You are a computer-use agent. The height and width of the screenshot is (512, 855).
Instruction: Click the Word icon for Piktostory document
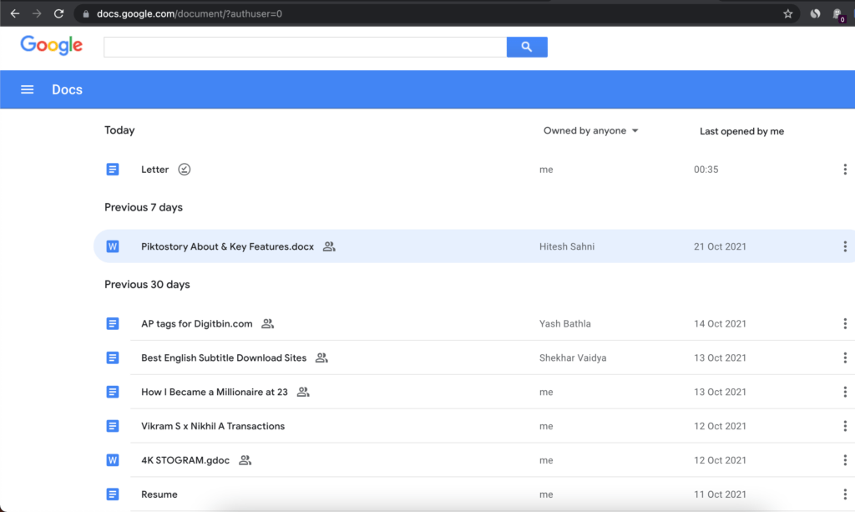pos(113,246)
